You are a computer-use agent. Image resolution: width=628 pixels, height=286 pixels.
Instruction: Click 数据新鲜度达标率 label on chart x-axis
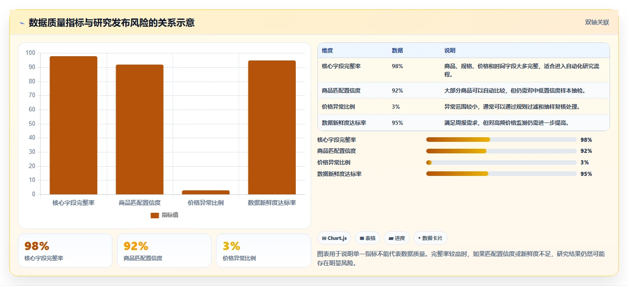click(272, 203)
